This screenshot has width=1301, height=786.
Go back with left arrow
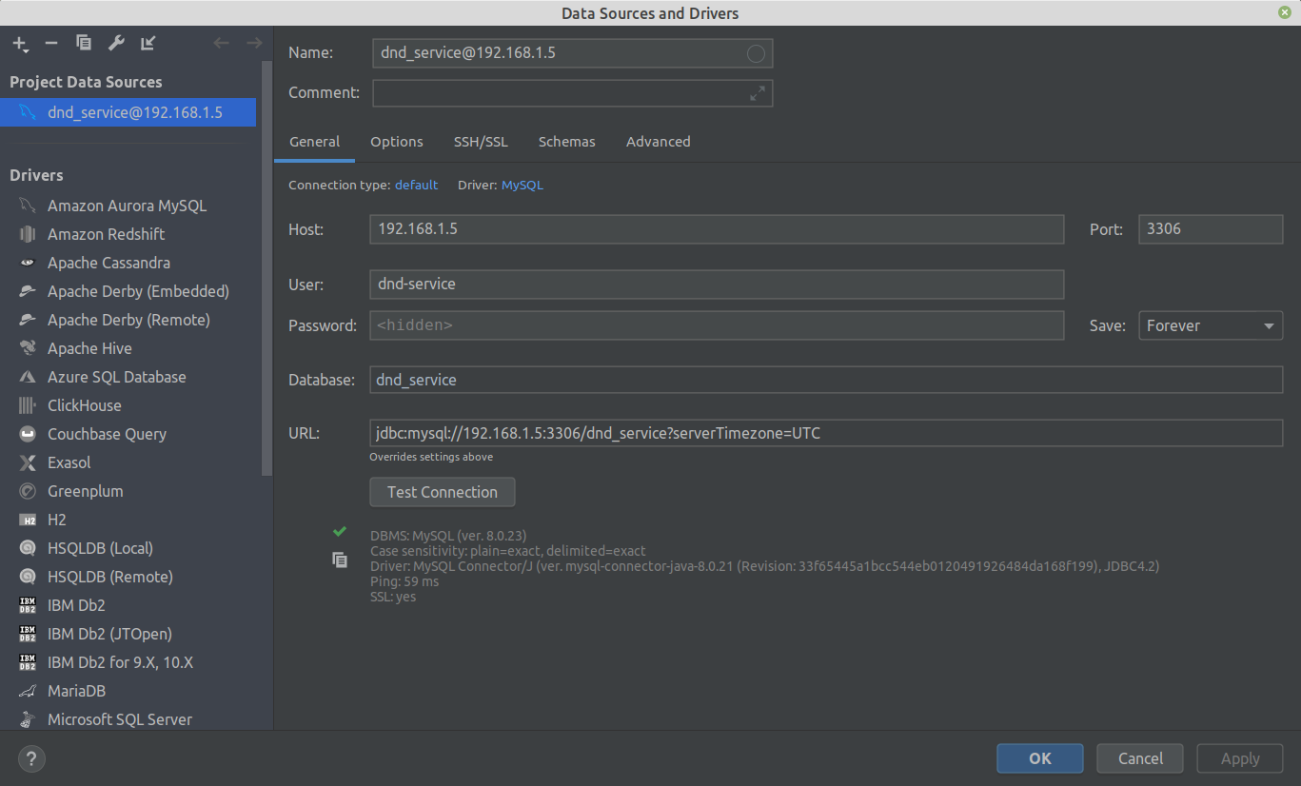coord(221,43)
